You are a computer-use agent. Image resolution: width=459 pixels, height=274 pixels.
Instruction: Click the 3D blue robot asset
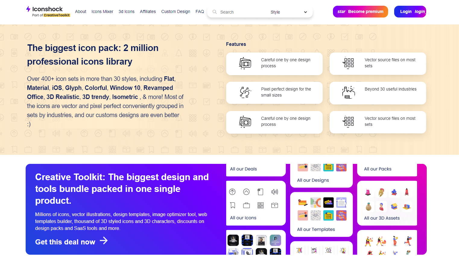pos(394,192)
